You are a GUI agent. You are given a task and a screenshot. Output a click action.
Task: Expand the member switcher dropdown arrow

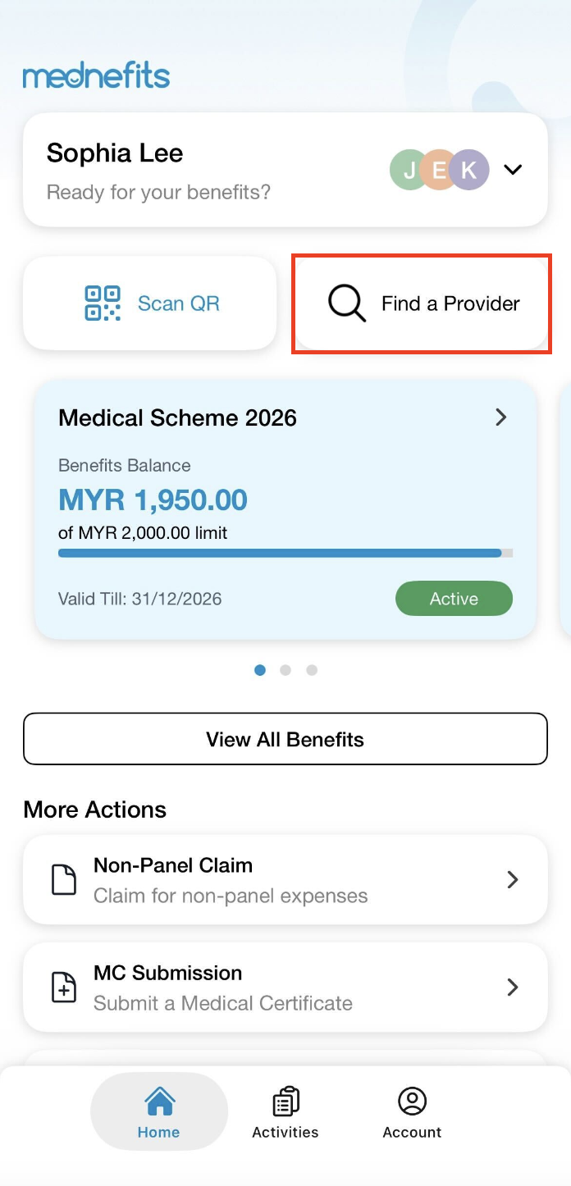pyautogui.click(x=513, y=170)
